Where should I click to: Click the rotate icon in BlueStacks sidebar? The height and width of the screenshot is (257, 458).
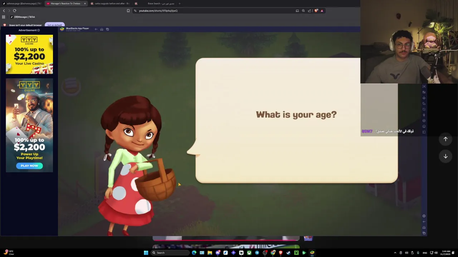click(x=424, y=109)
